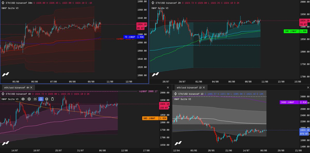The height and width of the screenshot is (153, 310).
Task: Open symbol selector ETH/USD binancef 2H
Action: click(168, 3)
